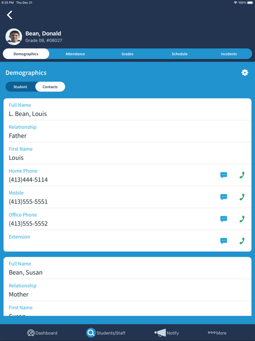Tap call icon in Extension row
255x341 pixels.
point(242,241)
